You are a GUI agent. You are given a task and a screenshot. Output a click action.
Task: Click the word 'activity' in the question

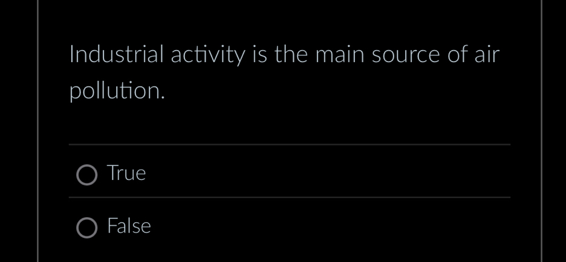208,56
